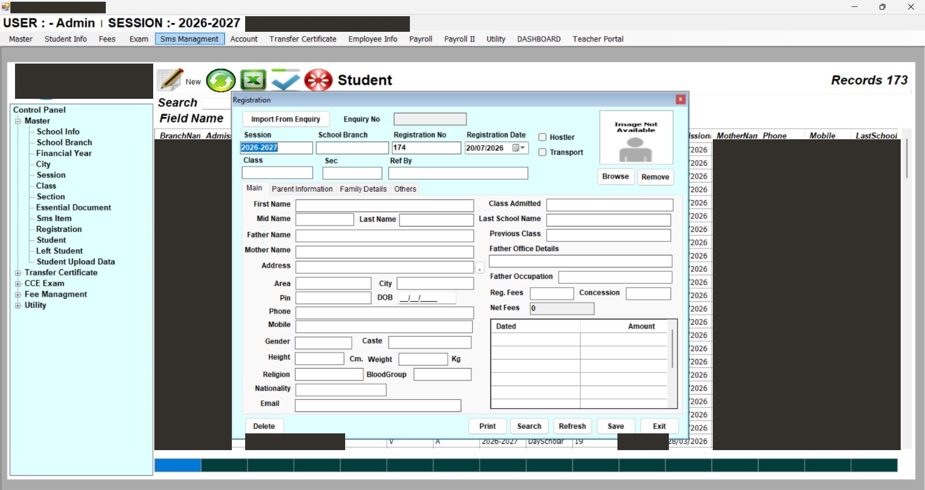The width and height of the screenshot is (925, 490).
Task: Click the Amount column header in fees grid
Action: 641,326
